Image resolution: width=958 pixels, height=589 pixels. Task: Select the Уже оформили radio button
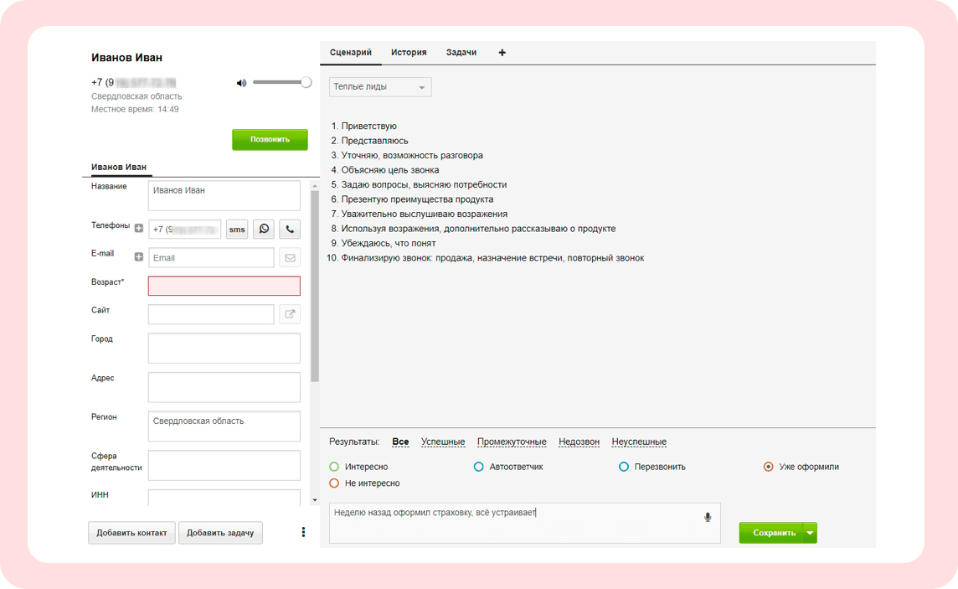tap(769, 467)
